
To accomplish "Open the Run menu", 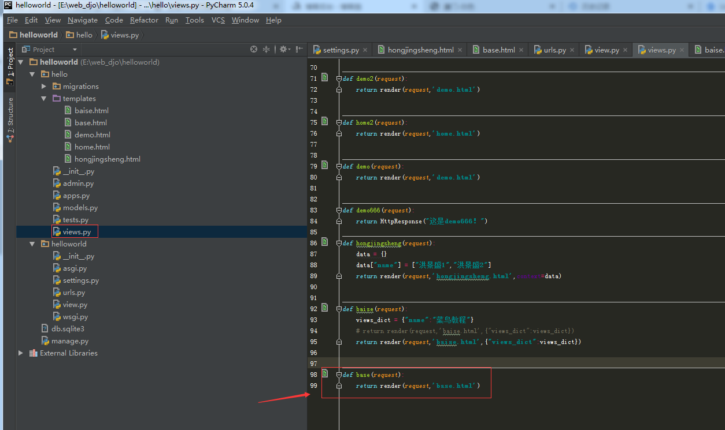I will [172, 20].
